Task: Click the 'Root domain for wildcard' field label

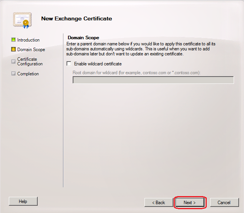Action: [x=136, y=73]
